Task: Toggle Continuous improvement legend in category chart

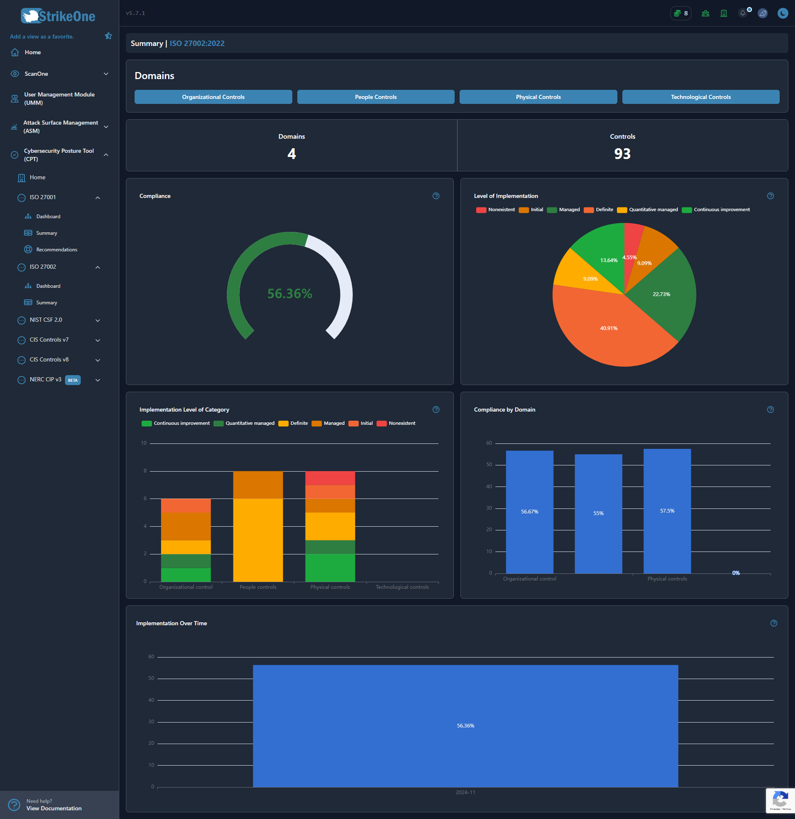Action: point(176,423)
